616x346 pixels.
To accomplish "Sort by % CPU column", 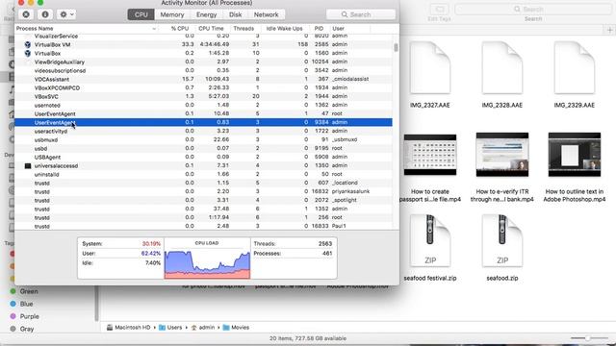I will [x=180, y=28].
